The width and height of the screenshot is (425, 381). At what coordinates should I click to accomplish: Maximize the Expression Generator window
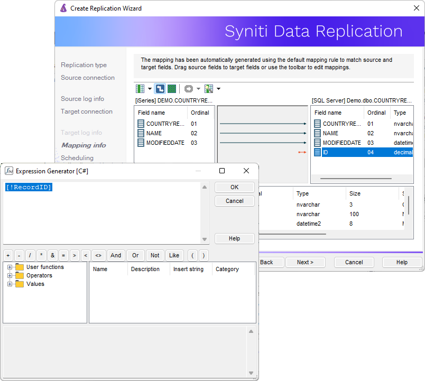click(x=222, y=171)
